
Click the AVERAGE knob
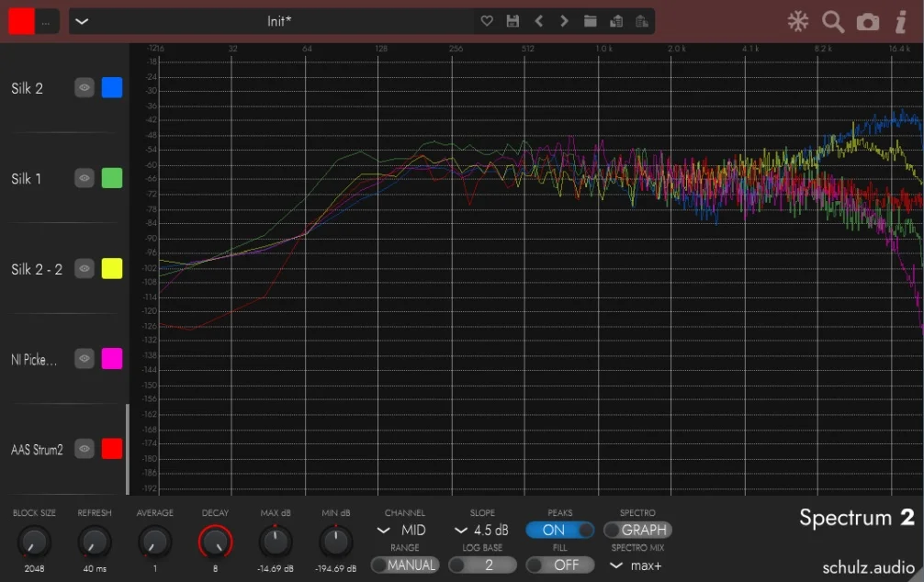[x=154, y=542]
